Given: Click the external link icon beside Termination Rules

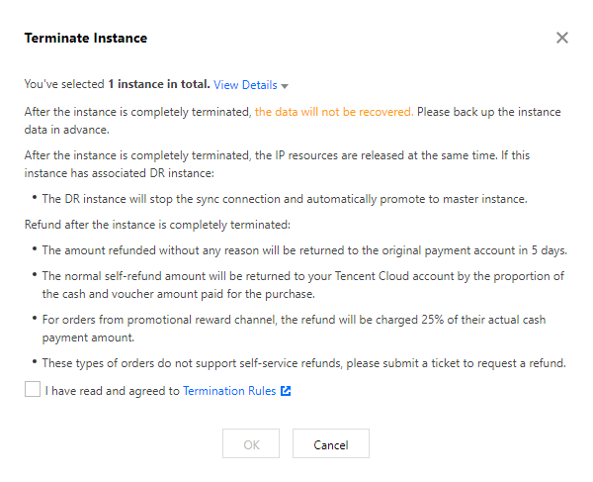Looking at the screenshot, I should 286,391.
